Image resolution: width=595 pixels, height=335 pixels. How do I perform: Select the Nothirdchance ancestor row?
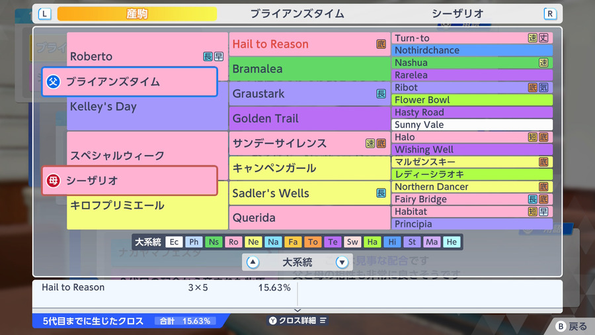(x=472, y=50)
